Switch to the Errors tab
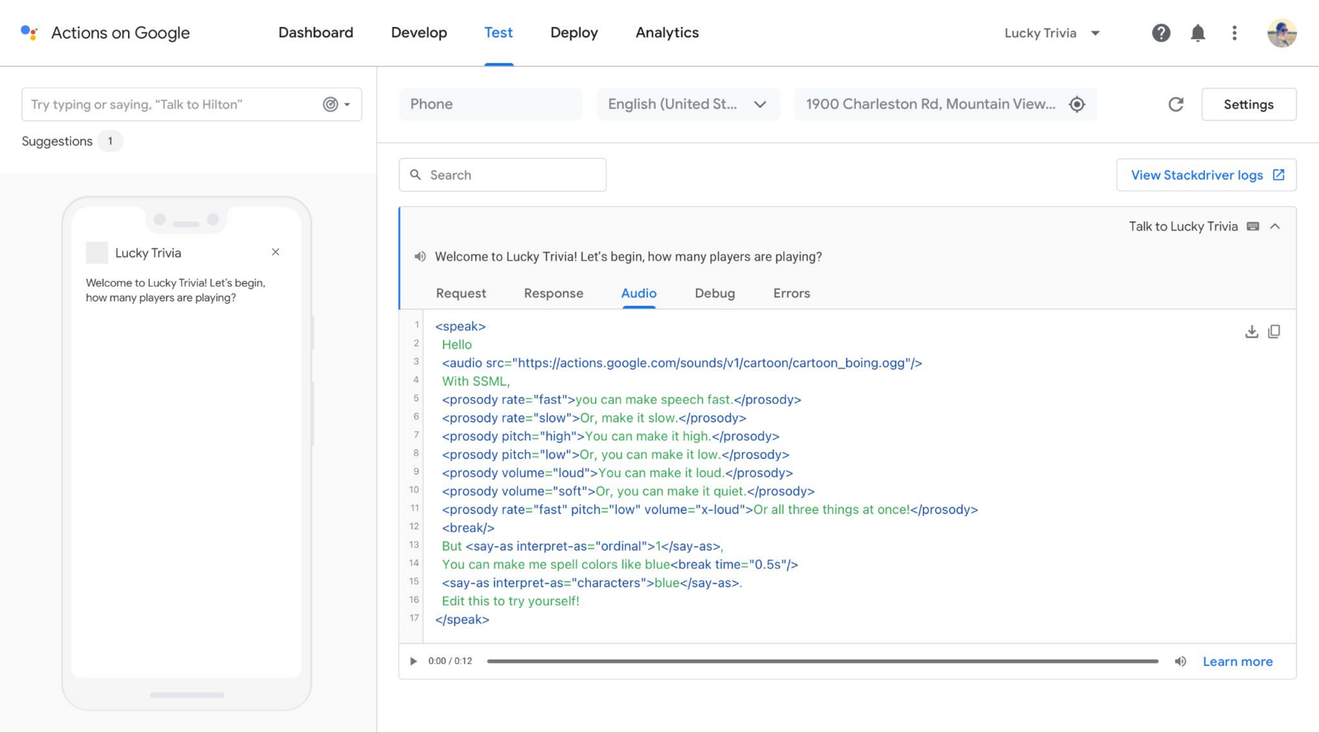The width and height of the screenshot is (1319, 733). (792, 293)
